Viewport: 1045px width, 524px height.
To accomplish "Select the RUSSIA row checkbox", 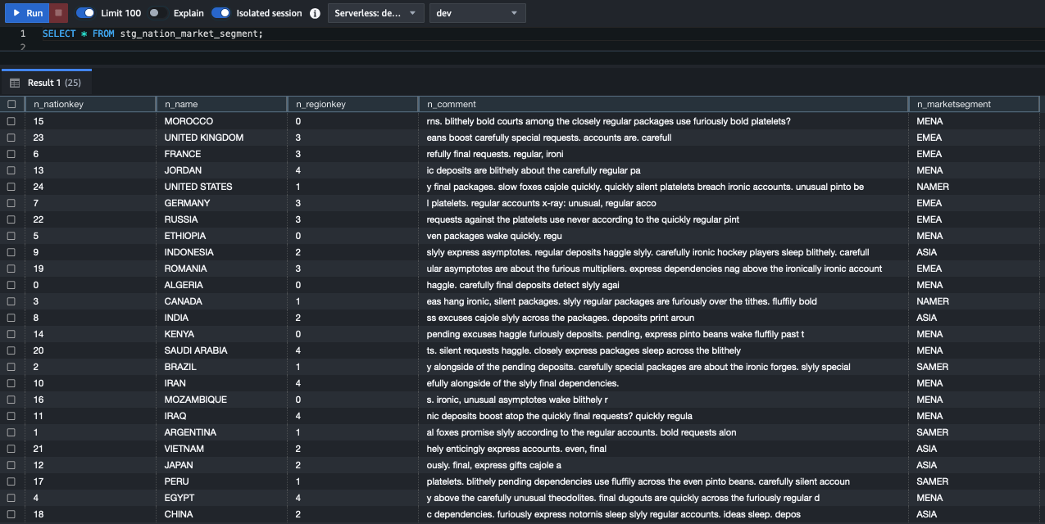I will (11, 219).
